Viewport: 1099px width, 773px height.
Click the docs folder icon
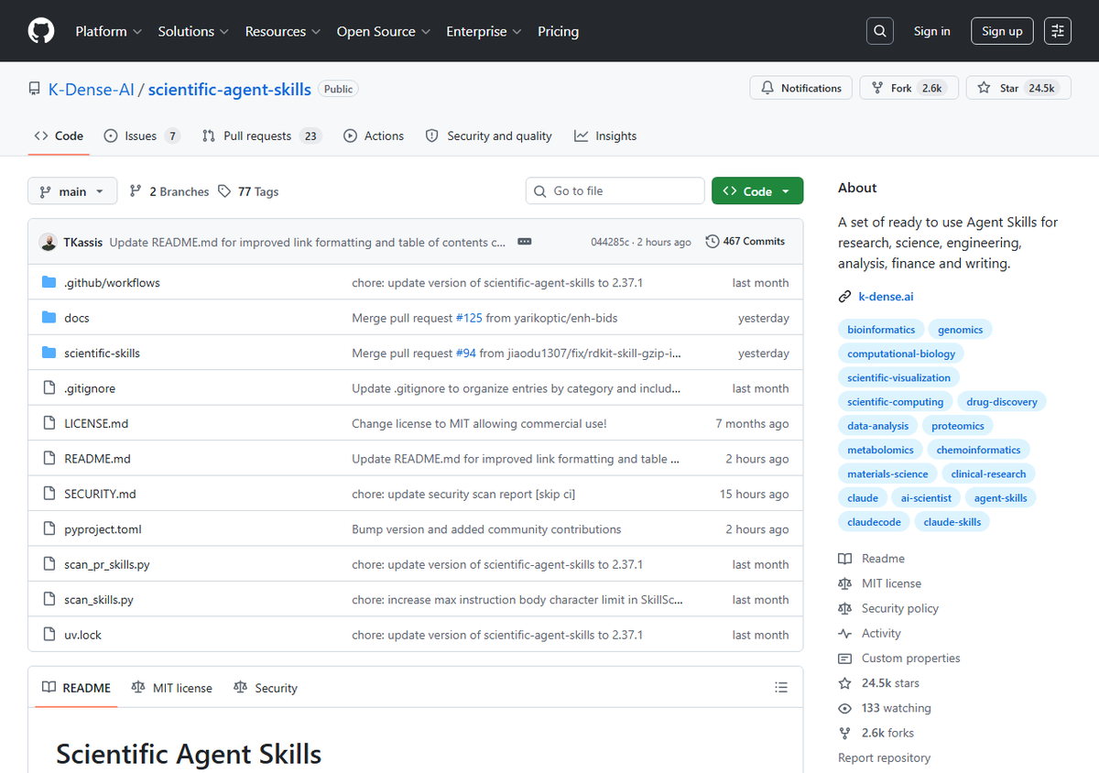(x=49, y=318)
